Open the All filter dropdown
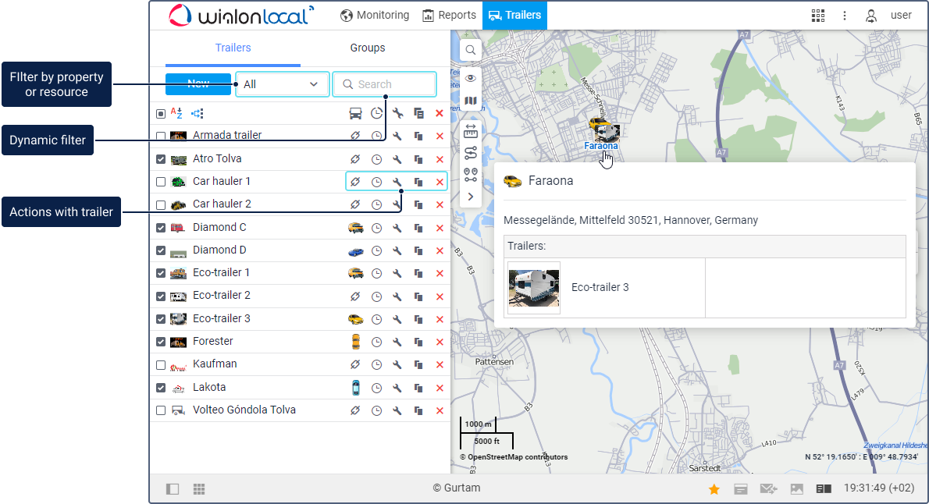Screen dimensions: 929x504 282,84
